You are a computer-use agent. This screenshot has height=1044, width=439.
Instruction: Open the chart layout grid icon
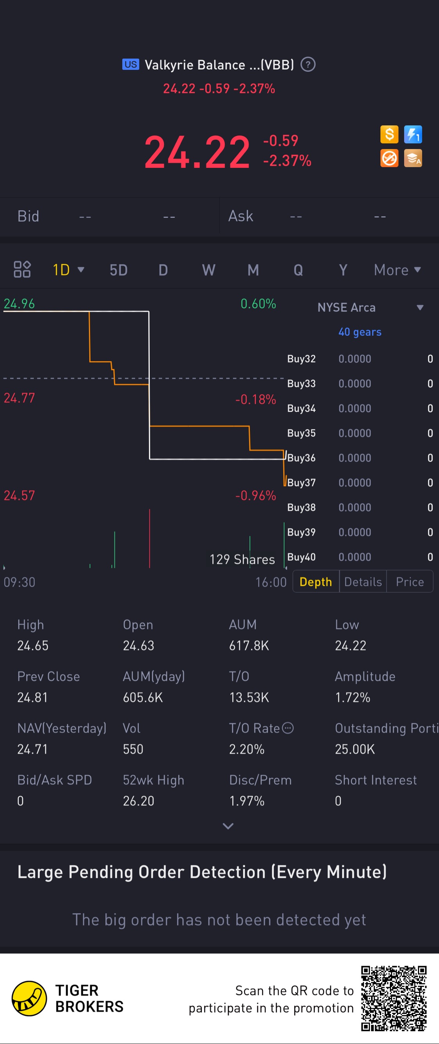tap(22, 269)
